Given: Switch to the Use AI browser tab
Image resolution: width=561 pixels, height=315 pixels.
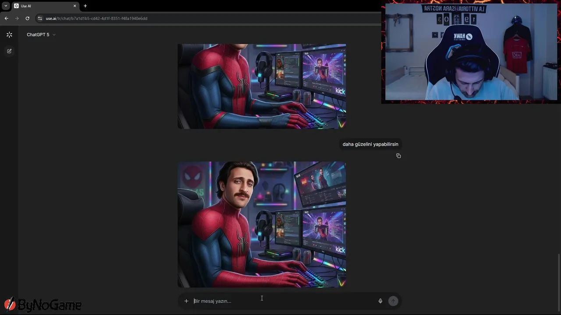Looking at the screenshot, I should [45, 6].
